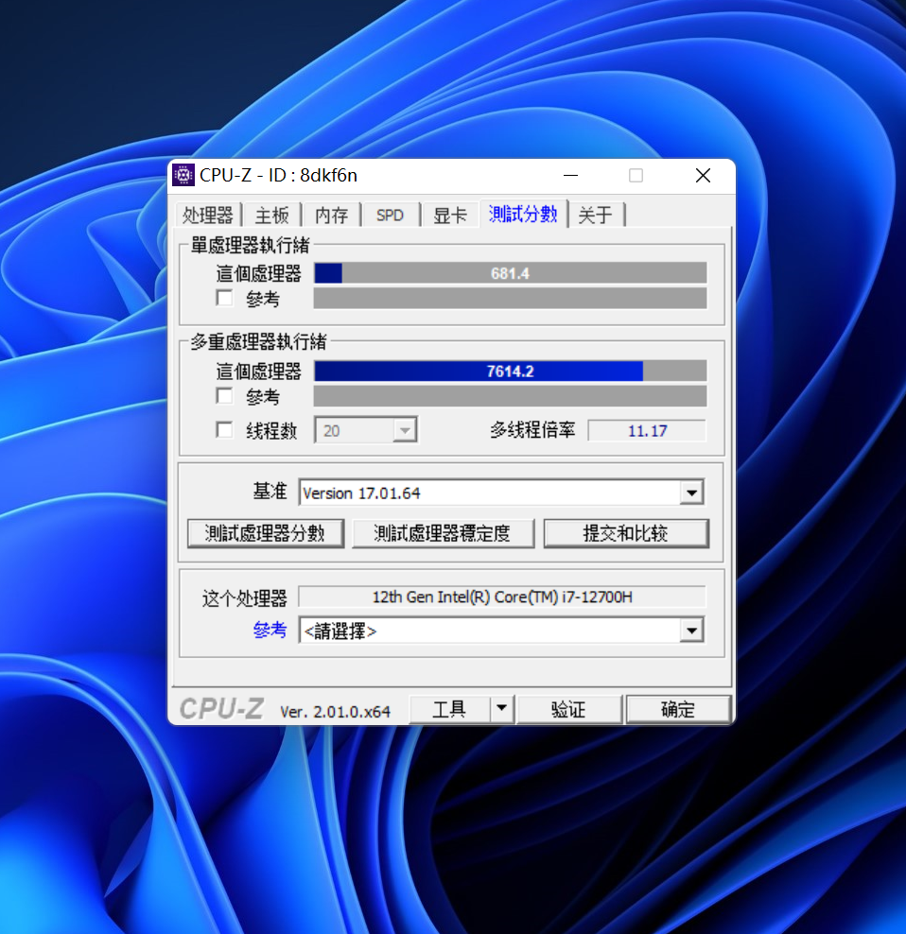
Task: Click the processor name i7-12700H field
Action: pyautogui.click(x=502, y=597)
